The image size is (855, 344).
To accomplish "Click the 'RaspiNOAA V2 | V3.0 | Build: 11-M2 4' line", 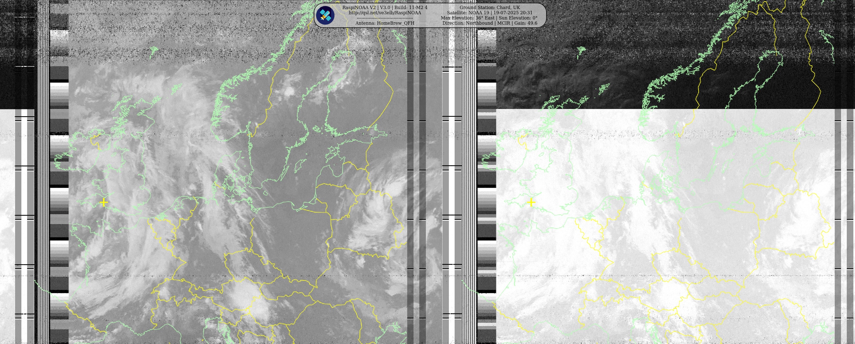I will coord(385,7).
